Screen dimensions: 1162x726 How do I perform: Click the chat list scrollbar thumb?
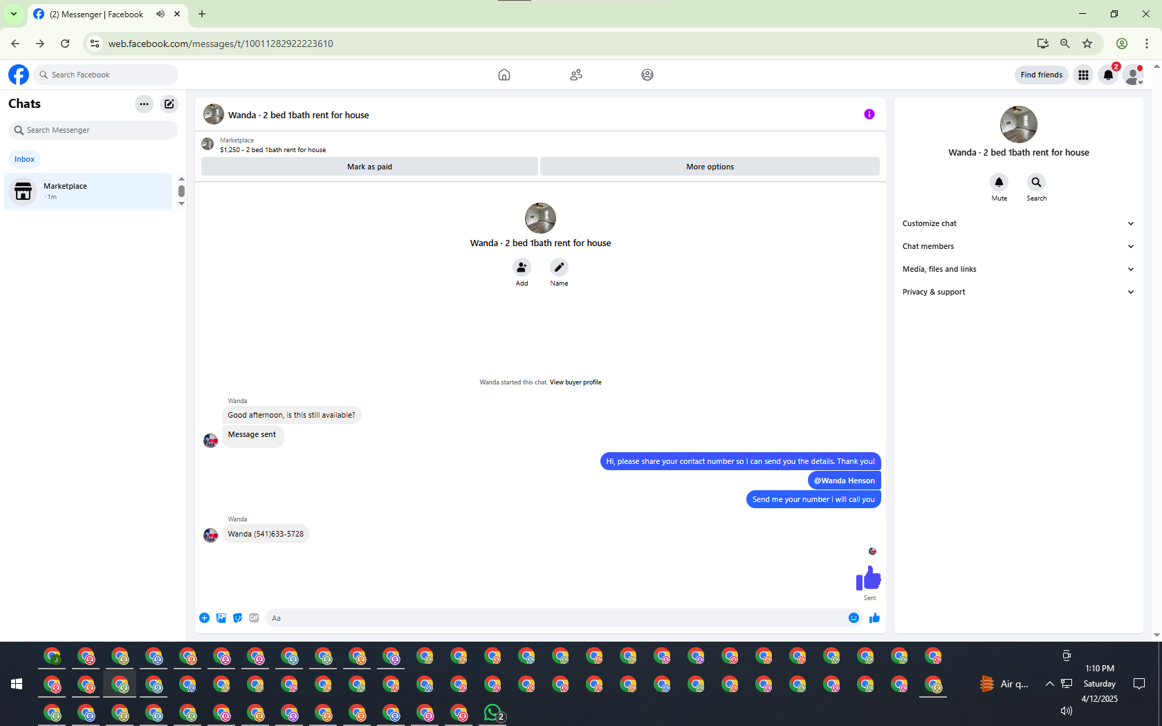pos(181,191)
